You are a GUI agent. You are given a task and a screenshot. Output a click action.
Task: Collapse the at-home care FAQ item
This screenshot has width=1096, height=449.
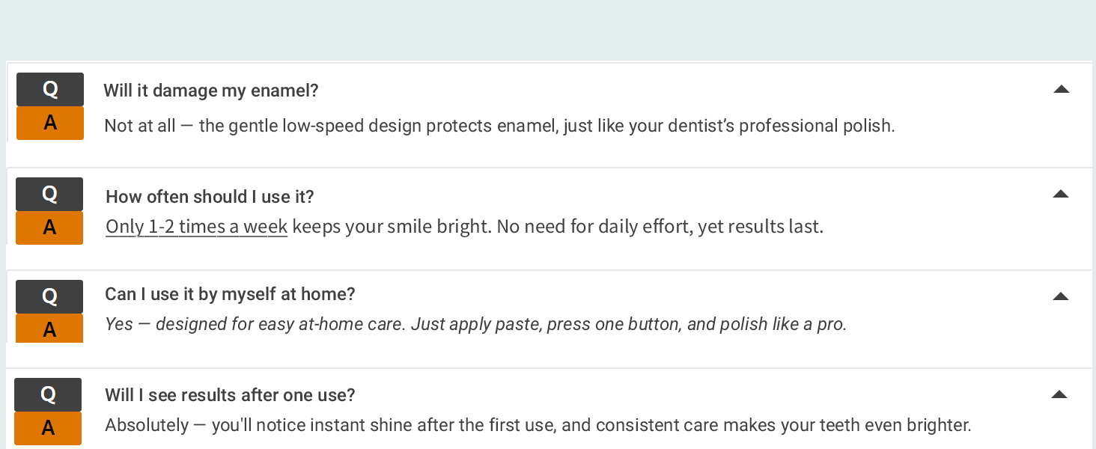[x=1061, y=296]
